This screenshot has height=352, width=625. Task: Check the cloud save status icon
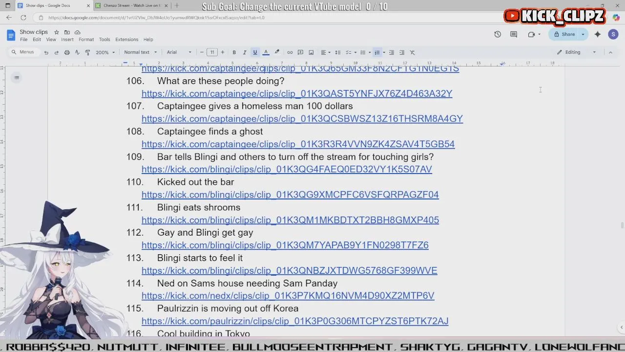click(x=77, y=32)
